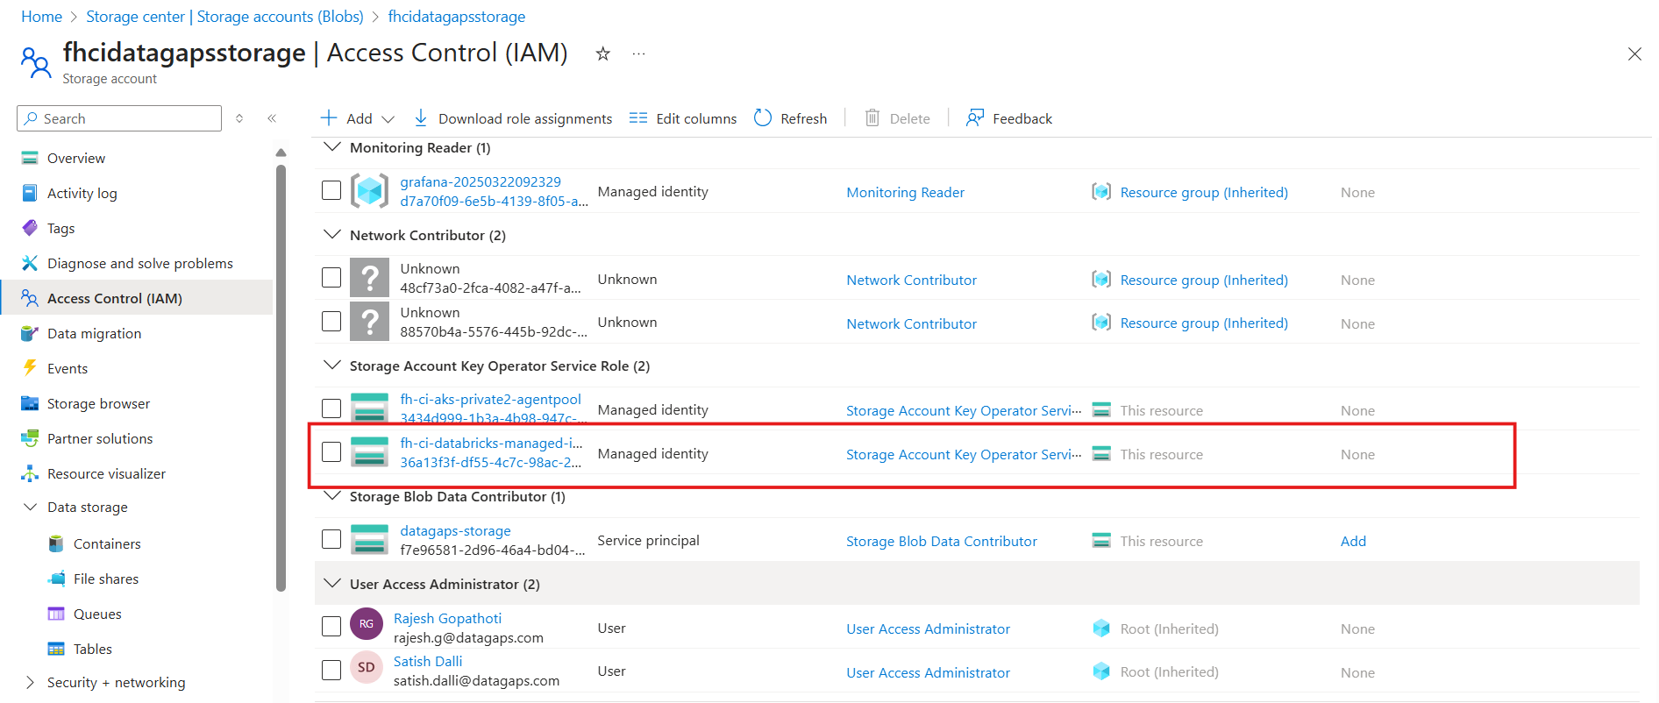The width and height of the screenshot is (1659, 703).
Task: Tick checkbox for Unknown 48cf73a0 row
Action: pyautogui.click(x=331, y=278)
